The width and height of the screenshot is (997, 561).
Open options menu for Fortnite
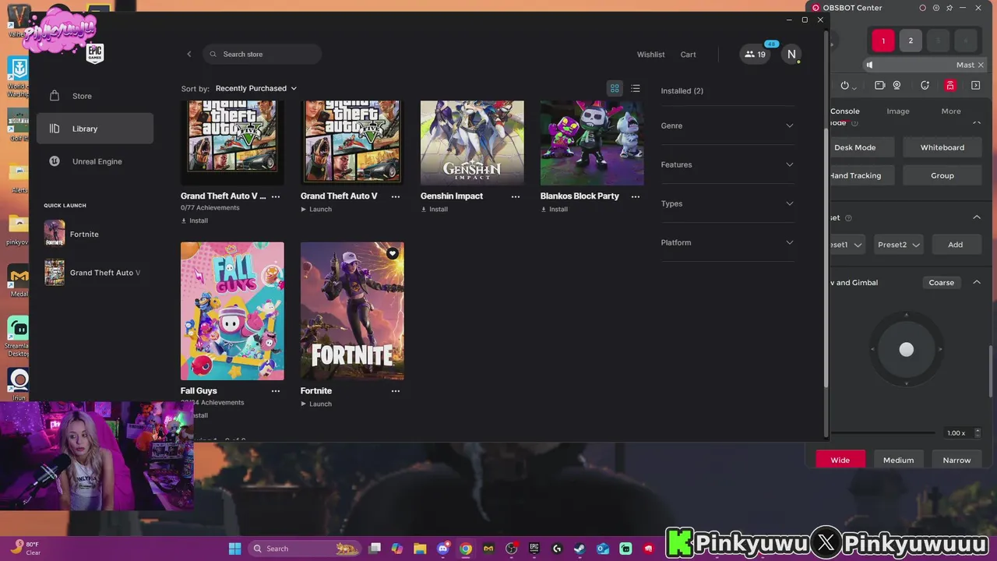(x=395, y=391)
